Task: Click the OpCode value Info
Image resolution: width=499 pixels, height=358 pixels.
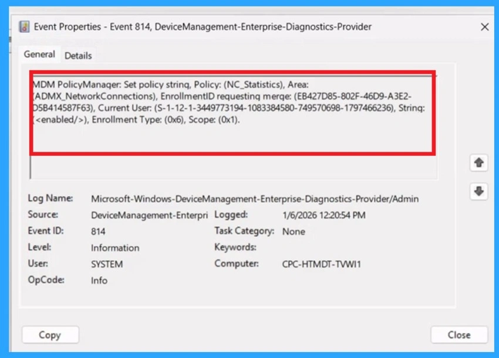Action: (99, 281)
